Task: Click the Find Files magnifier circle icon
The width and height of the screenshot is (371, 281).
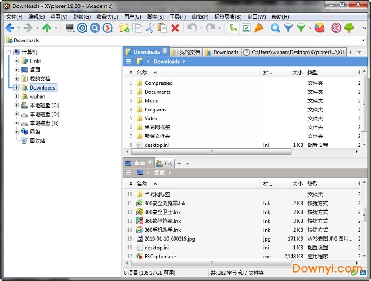Action: tap(95, 28)
